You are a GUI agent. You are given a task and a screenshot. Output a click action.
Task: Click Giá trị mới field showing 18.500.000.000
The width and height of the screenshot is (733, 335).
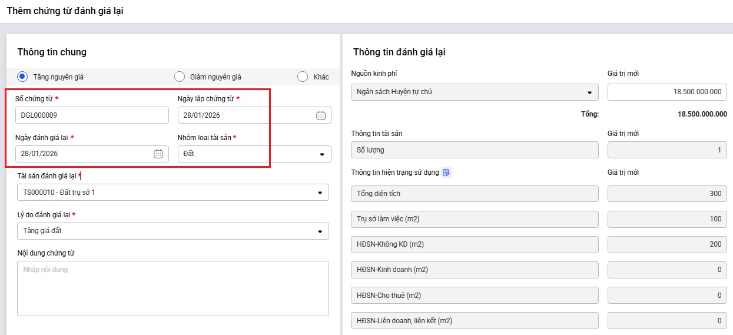point(666,92)
